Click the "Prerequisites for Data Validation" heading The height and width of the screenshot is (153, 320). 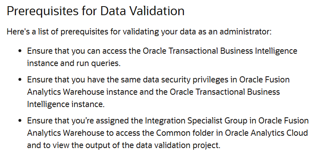click(x=95, y=11)
